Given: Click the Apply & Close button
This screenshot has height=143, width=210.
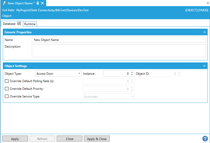Looking at the screenshot, I should coord(97,139).
